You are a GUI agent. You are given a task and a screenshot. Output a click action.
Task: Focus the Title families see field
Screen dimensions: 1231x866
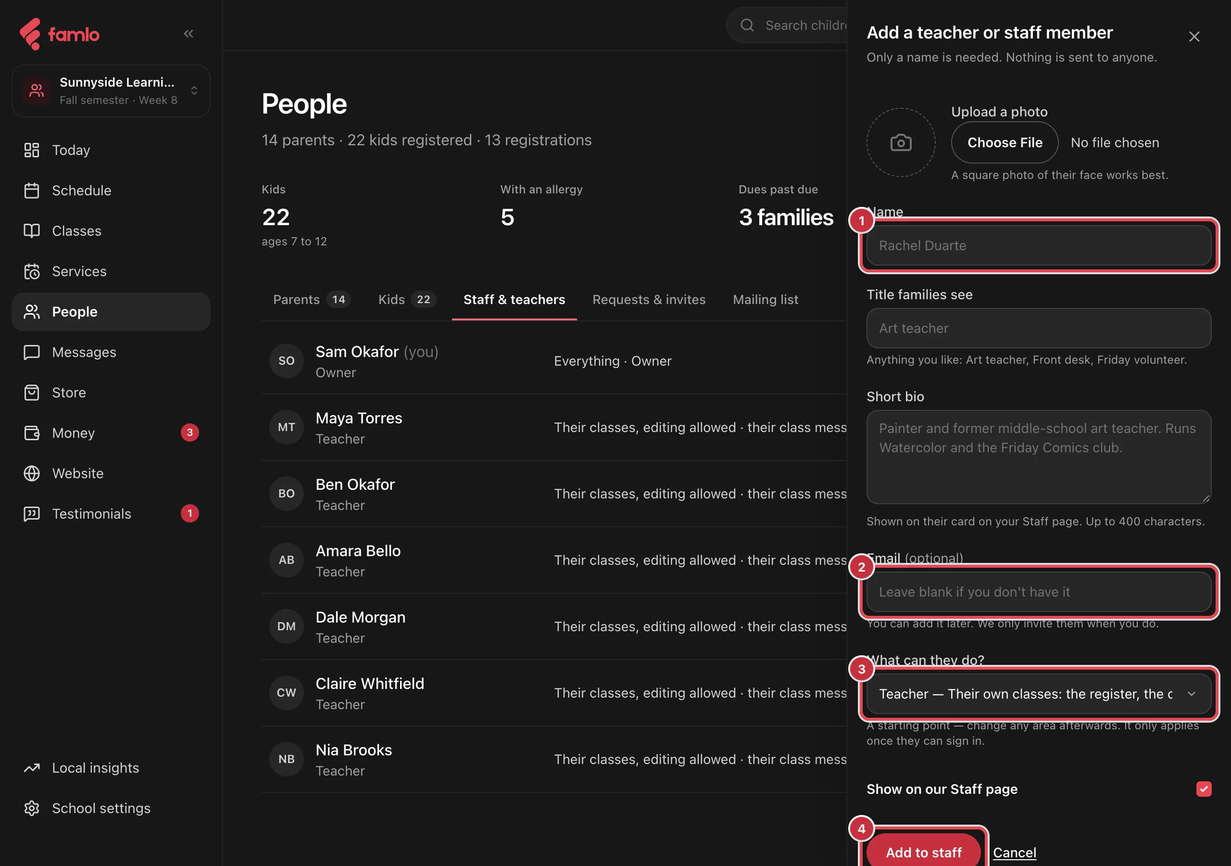point(1039,329)
